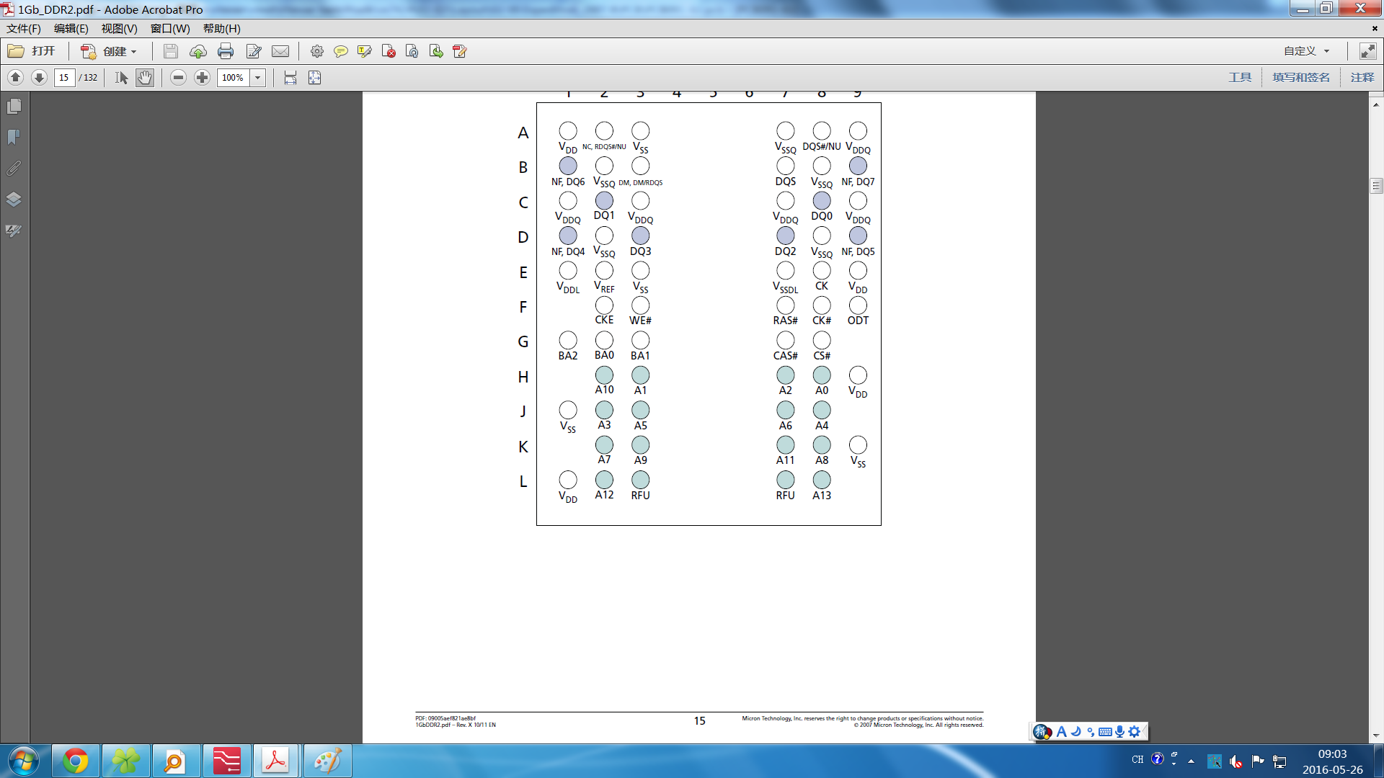Viewport: 1384px width, 778px height.
Task: Select the Hand pan tool
Action: coord(145,78)
